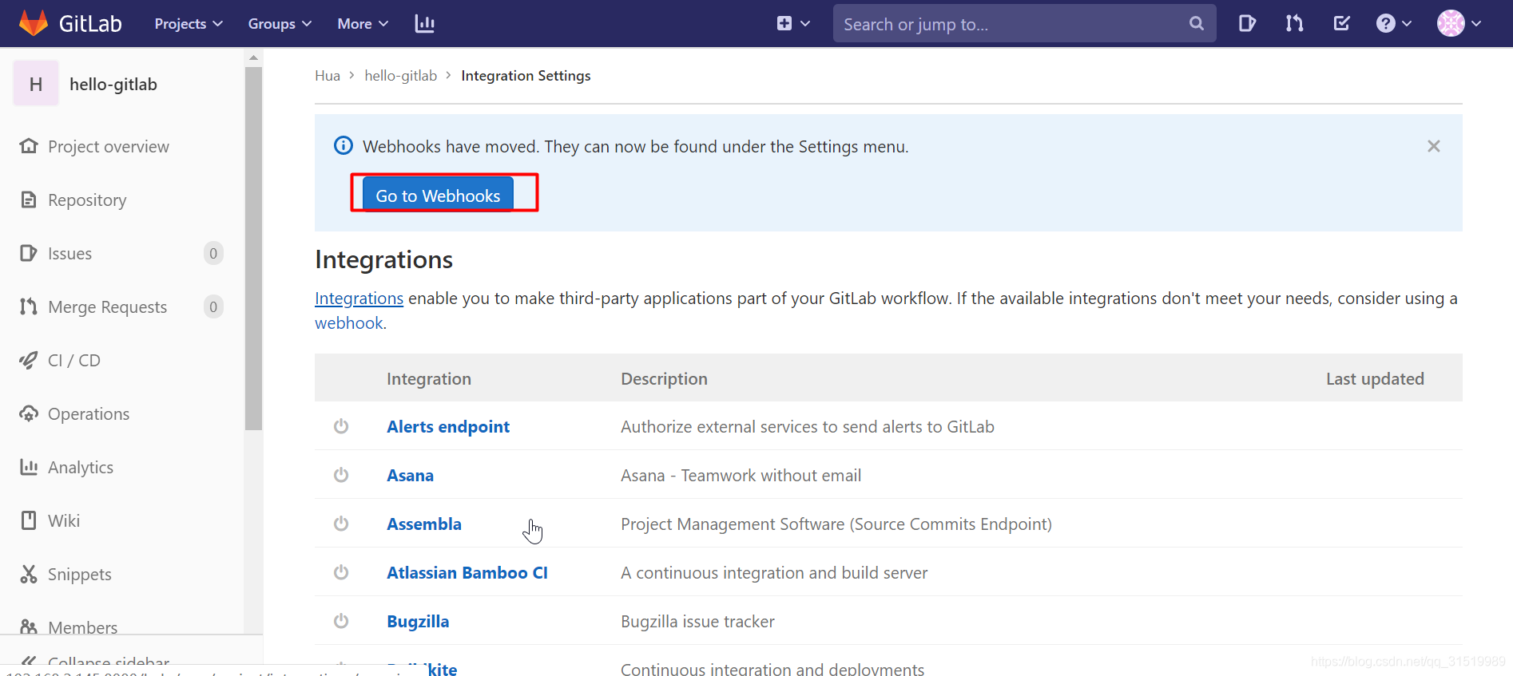
Task: Click the Project overview house icon
Action: [29, 146]
